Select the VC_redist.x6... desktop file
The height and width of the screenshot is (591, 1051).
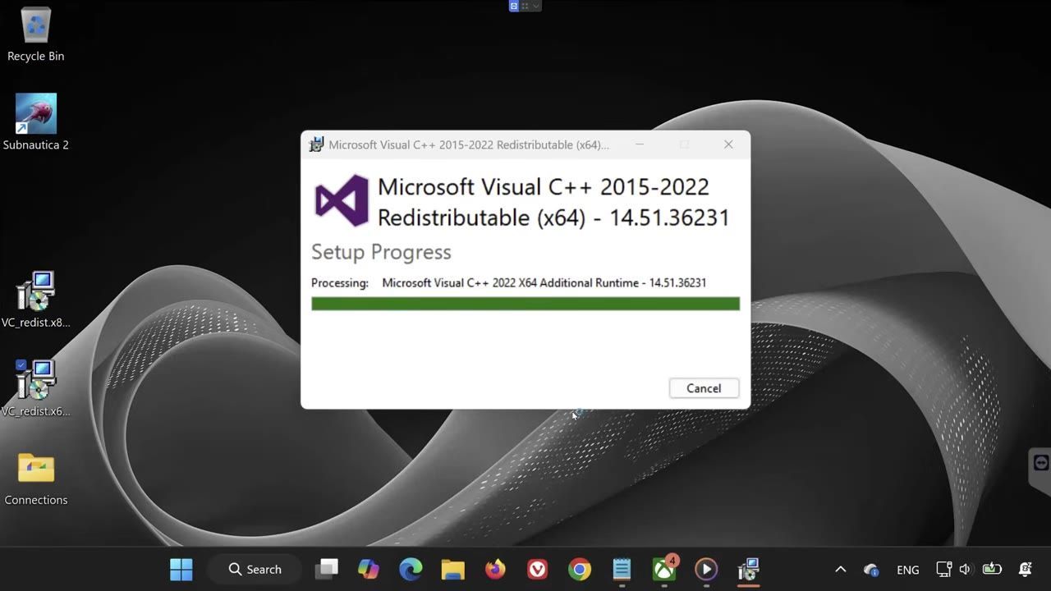coord(36,388)
